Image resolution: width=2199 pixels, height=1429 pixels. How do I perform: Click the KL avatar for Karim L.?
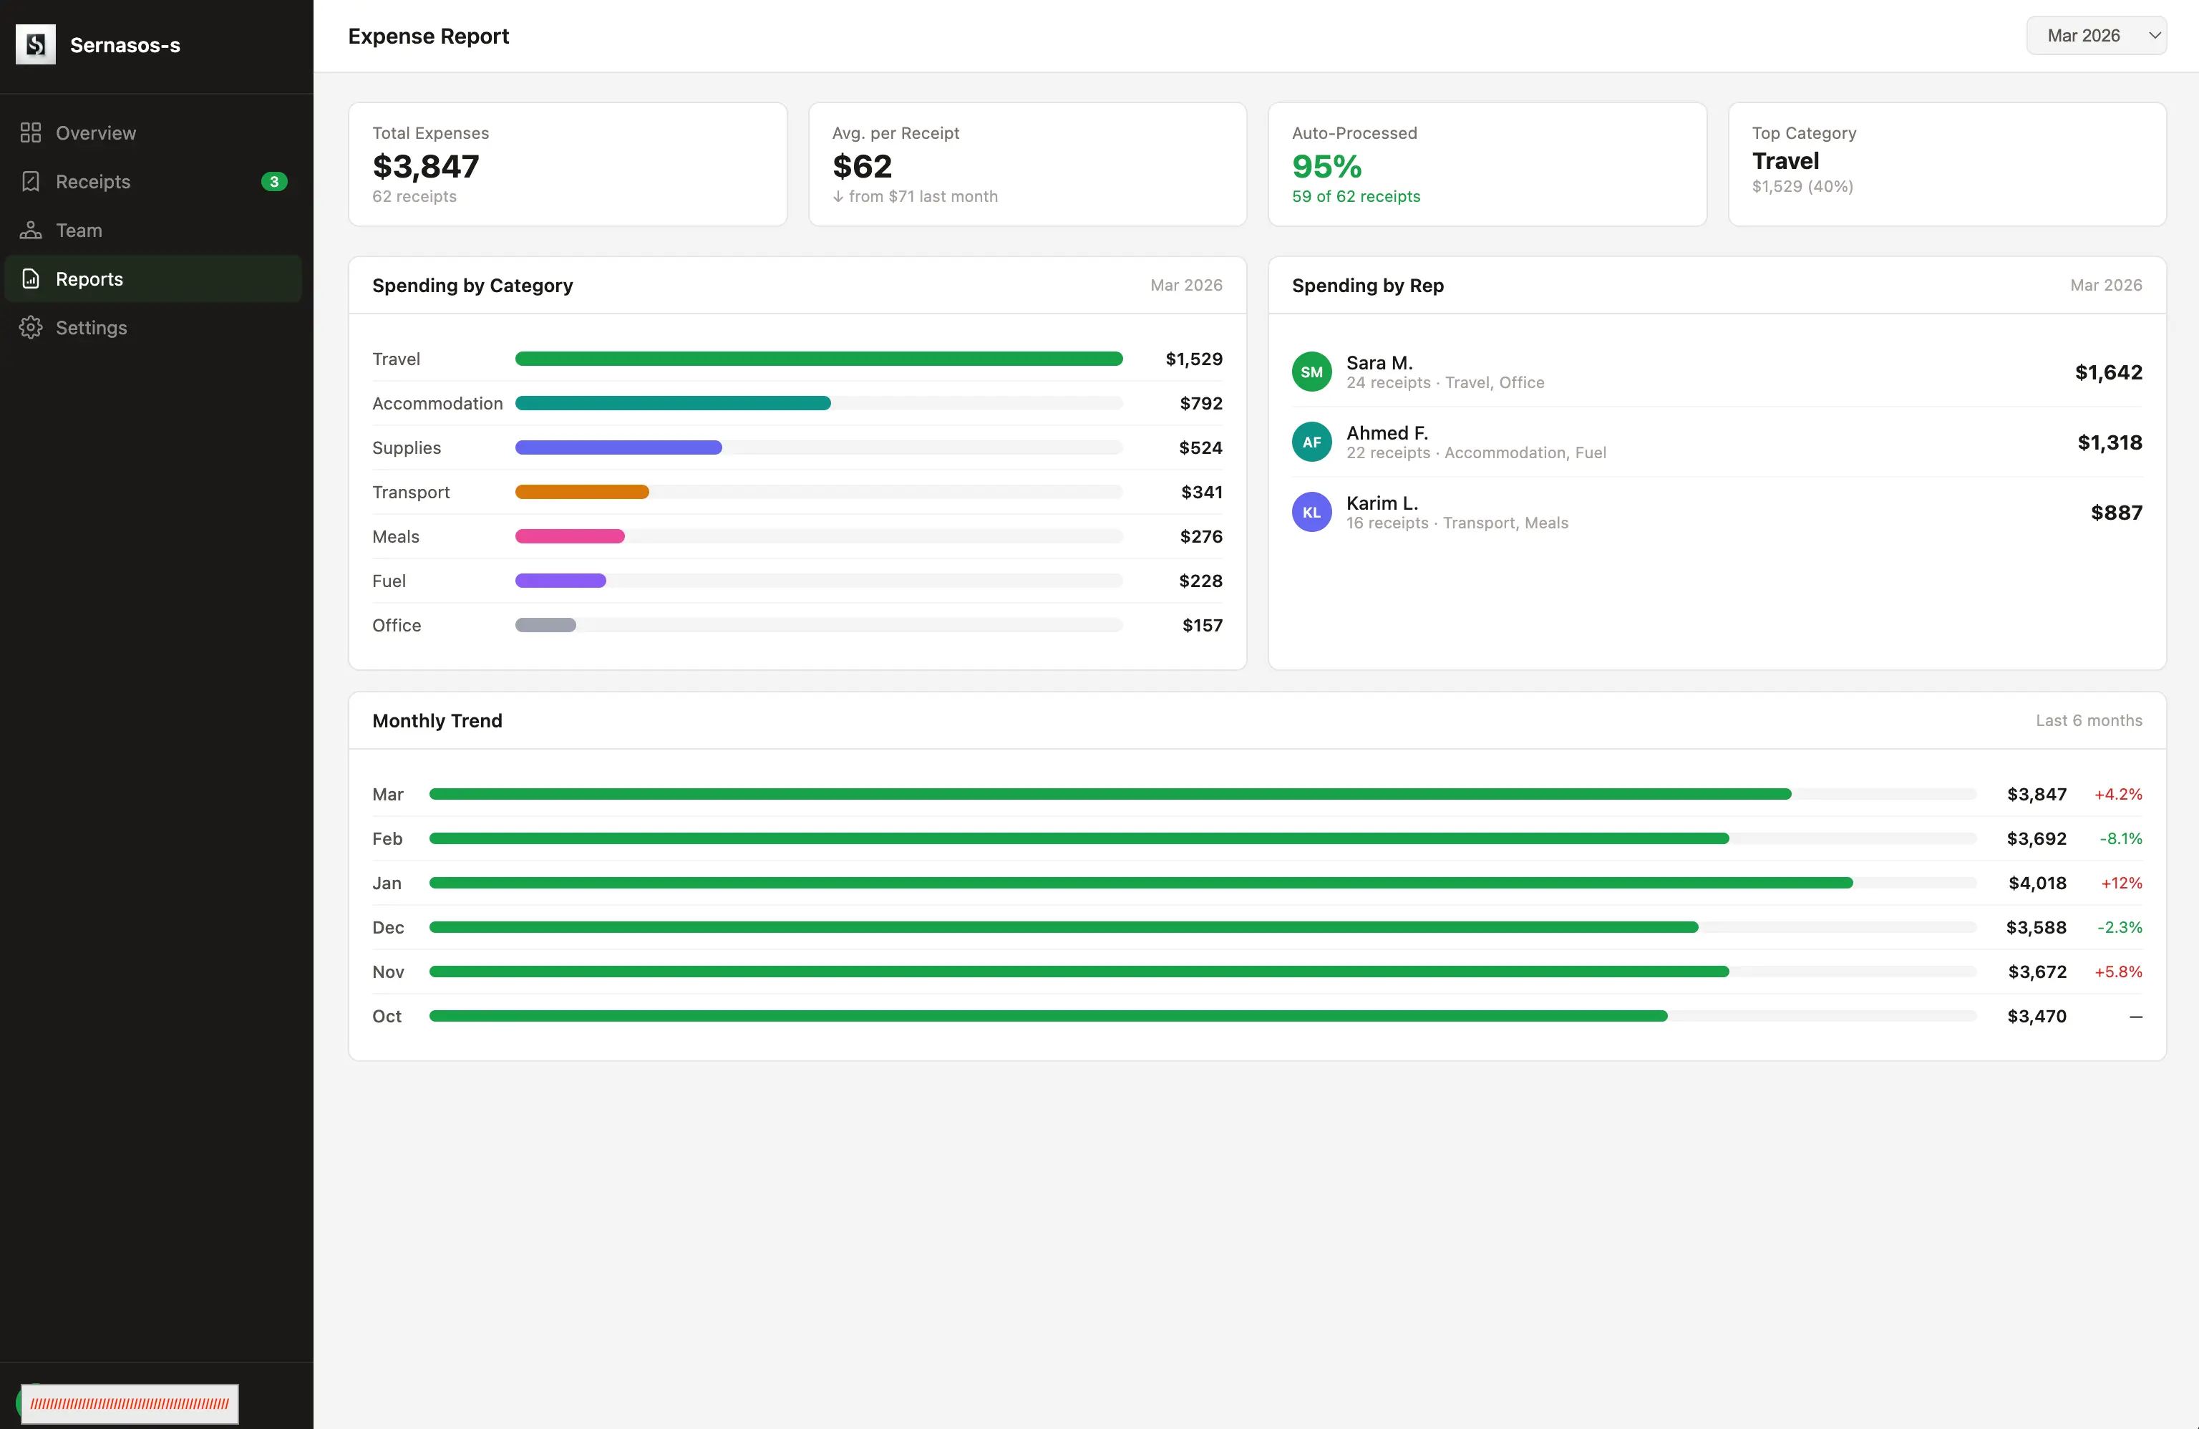(1311, 512)
